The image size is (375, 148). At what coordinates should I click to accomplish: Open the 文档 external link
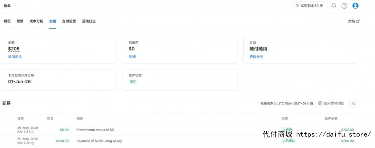(x=354, y=21)
